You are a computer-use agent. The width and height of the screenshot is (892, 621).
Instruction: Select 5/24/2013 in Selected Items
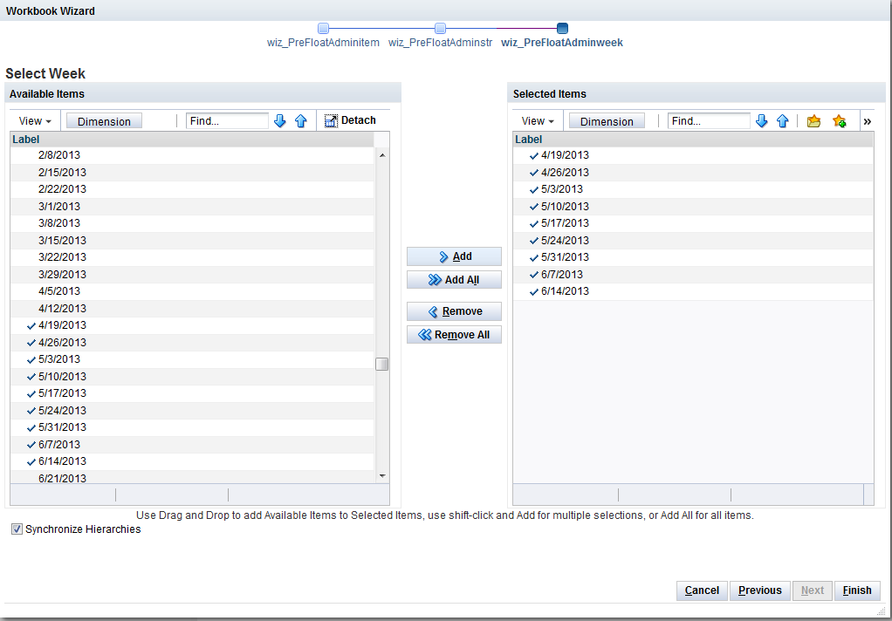point(693,241)
